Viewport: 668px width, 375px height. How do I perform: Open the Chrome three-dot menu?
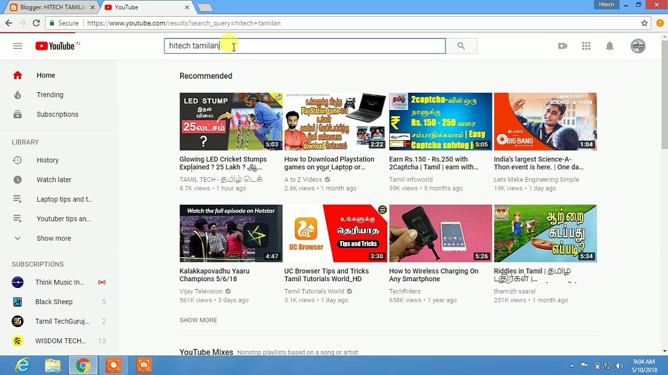tap(661, 23)
